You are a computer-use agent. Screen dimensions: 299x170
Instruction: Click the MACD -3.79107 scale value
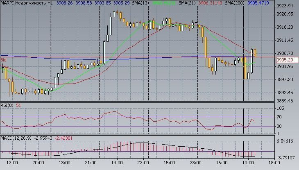286,156
